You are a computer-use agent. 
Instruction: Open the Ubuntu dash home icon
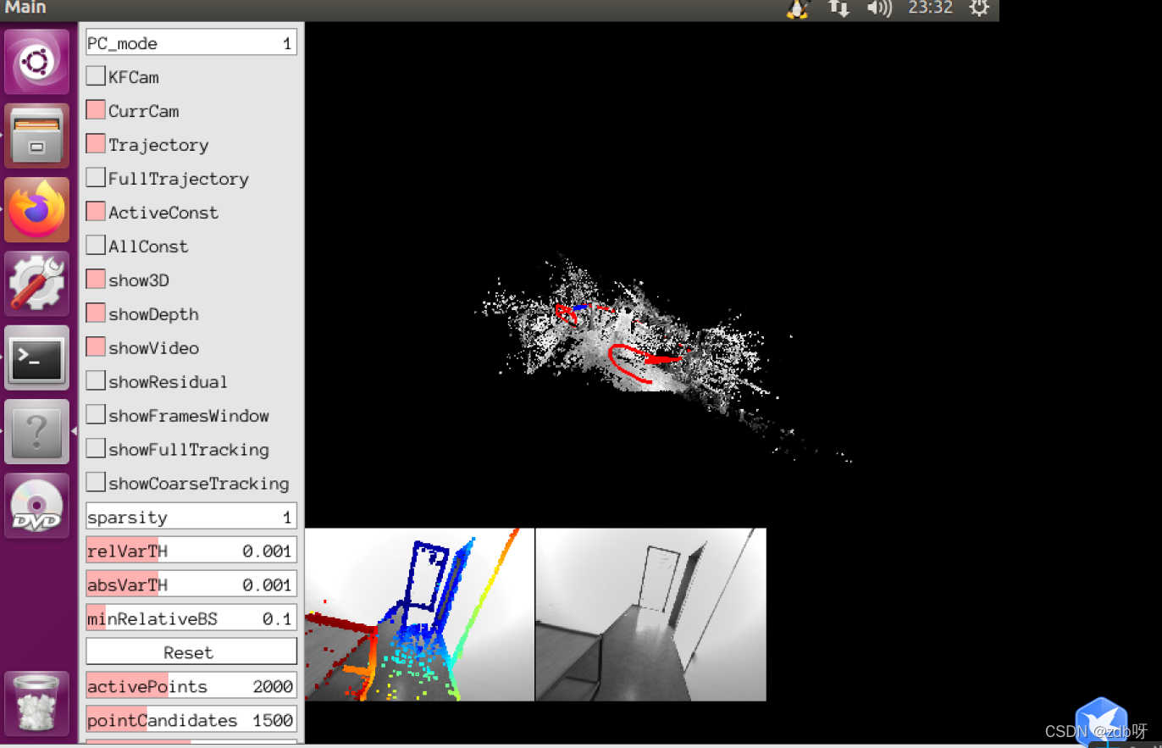tap(36, 62)
